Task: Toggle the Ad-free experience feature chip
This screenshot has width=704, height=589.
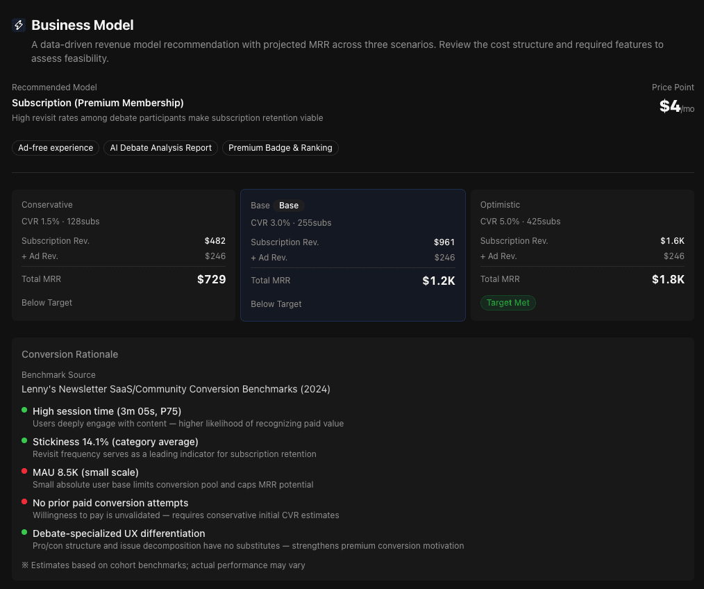Action: coord(56,148)
